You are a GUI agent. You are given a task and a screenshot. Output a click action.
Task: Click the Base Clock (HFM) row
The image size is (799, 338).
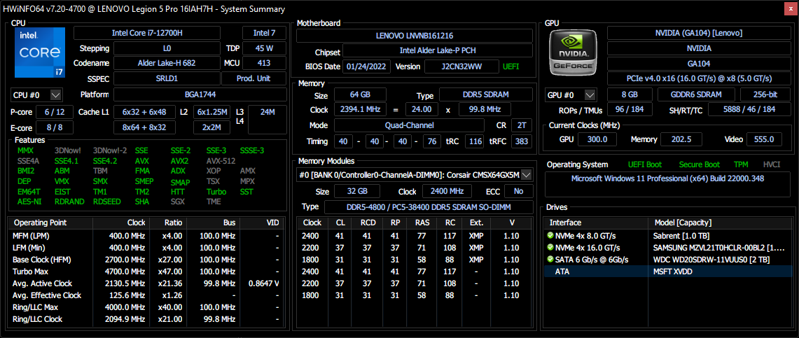pyautogui.click(x=146, y=260)
